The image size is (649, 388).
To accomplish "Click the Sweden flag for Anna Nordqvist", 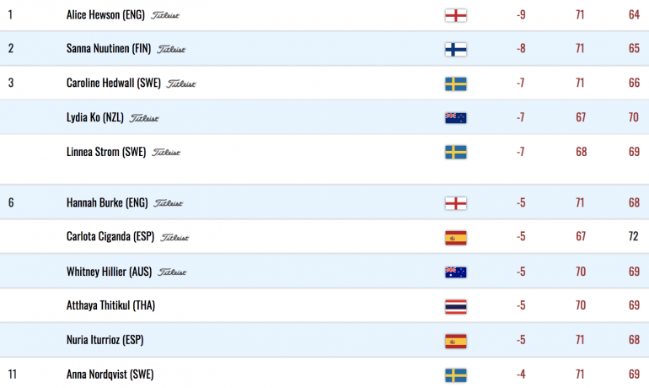I will pos(456,375).
